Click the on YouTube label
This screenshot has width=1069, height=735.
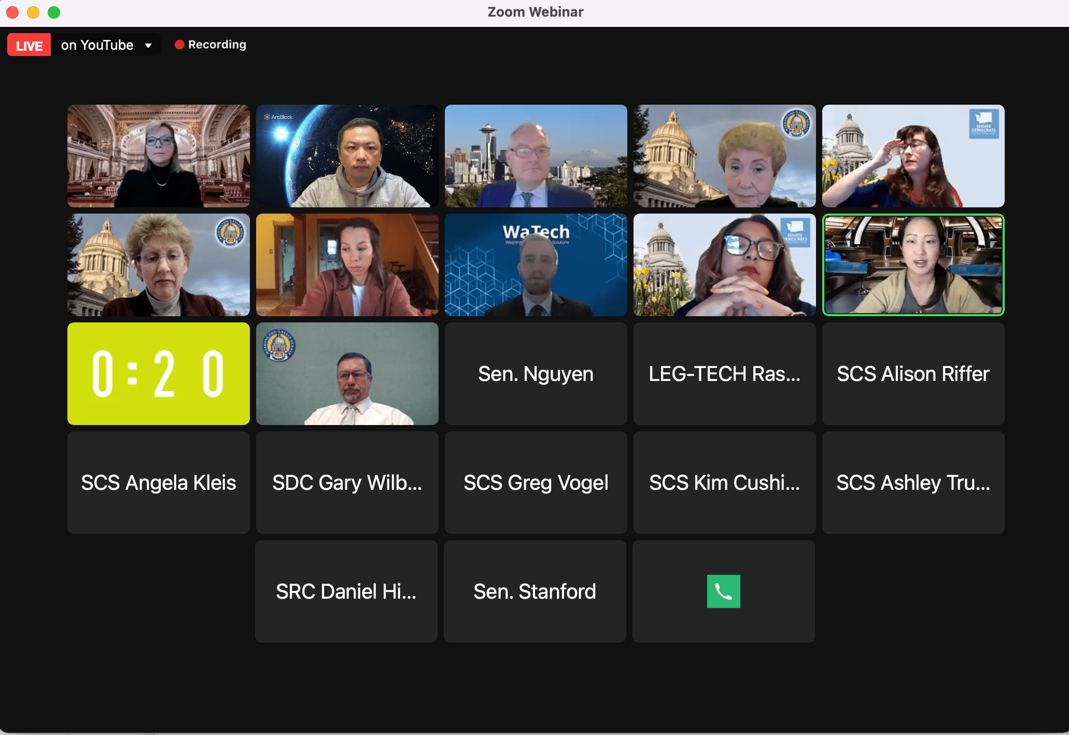(97, 46)
